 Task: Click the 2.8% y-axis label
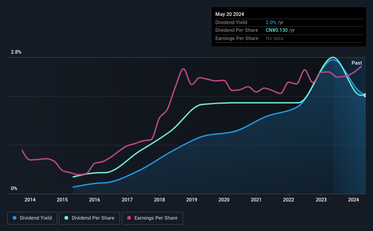16,52
